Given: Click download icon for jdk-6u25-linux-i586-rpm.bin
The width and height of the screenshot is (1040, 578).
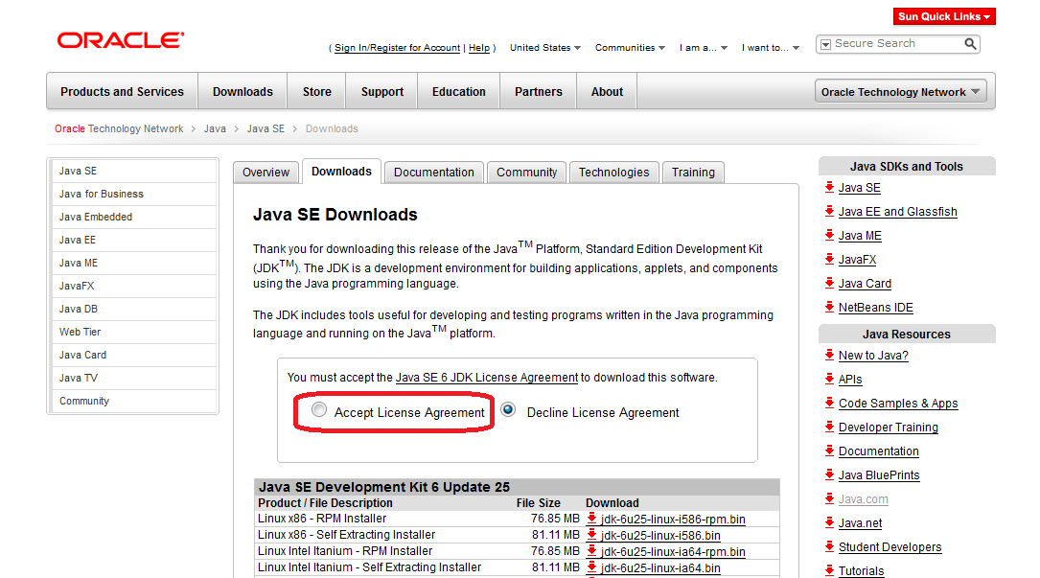Looking at the screenshot, I should [591, 519].
